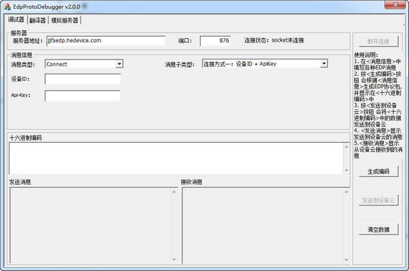Close the EdpProtoDebugger window

pyautogui.click(x=395, y=5)
